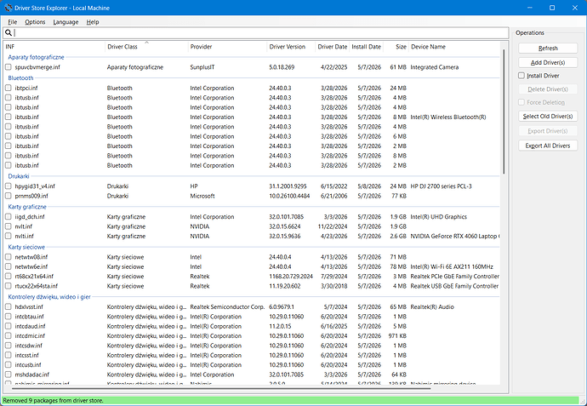Check the spuvcbvmerge.inf driver checkbox
The image size is (587, 406).
(9, 67)
